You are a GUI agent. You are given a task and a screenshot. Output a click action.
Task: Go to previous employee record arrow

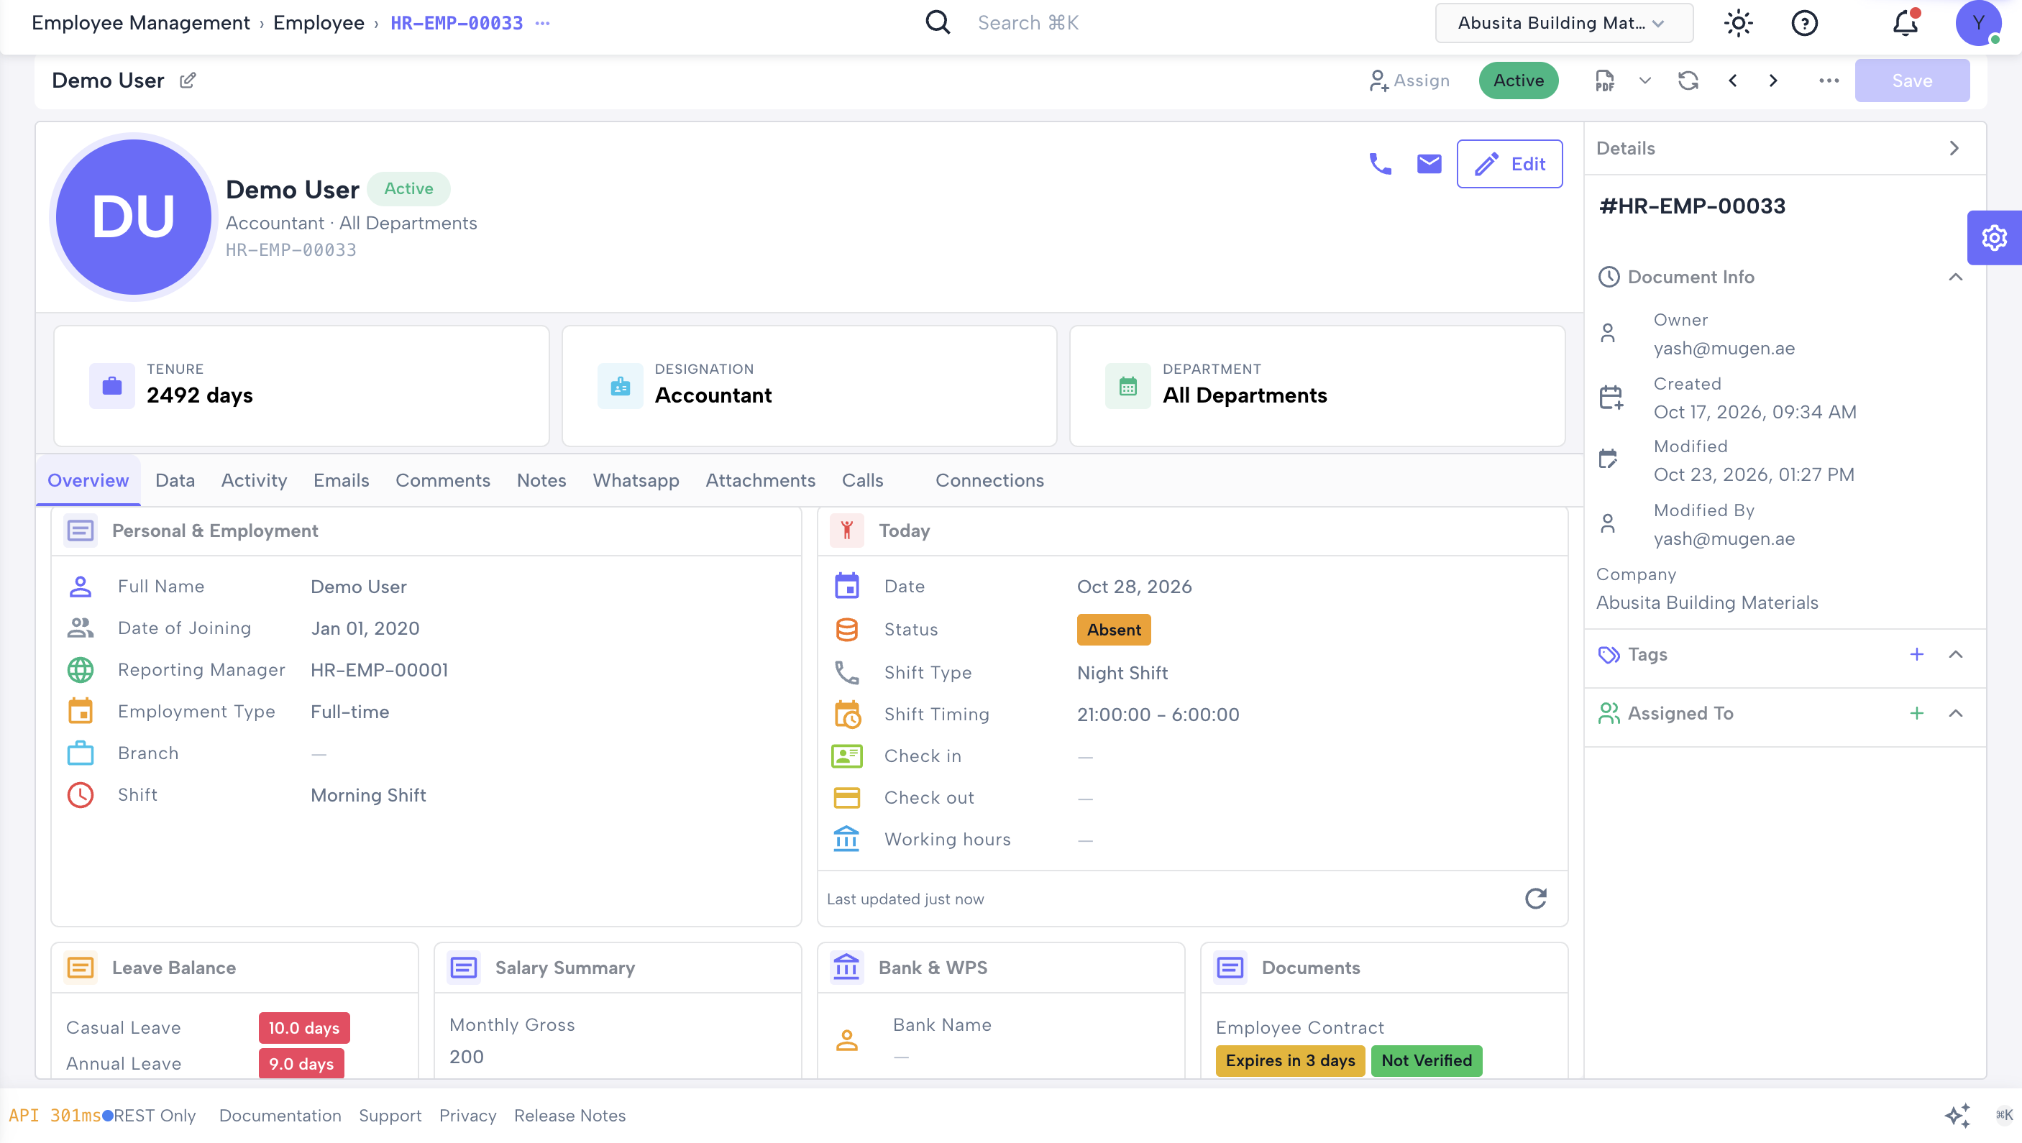coord(1732,81)
